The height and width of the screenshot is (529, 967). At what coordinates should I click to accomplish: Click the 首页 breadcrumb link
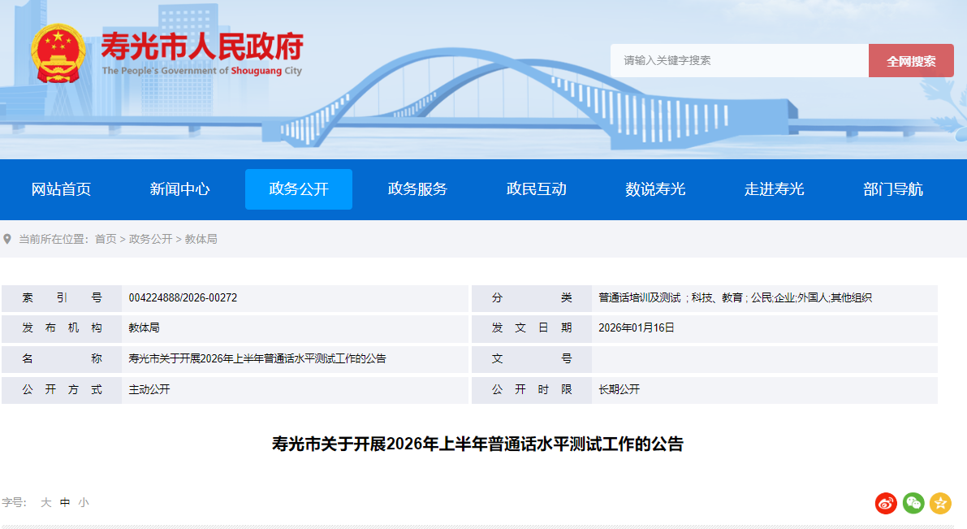point(106,239)
